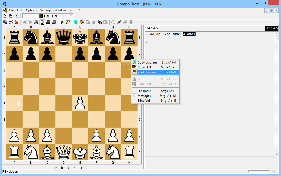Select Print diagram context menu entry

coord(155,72)
